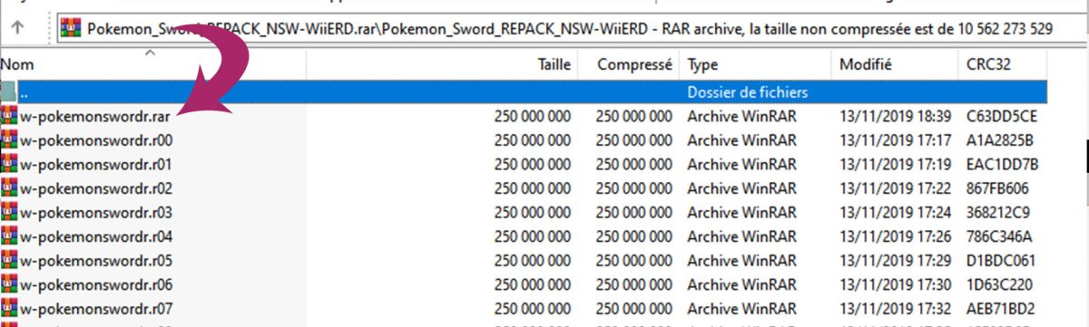Click "Dossier de fichiers" type cell
1089x327 pixels.
(748, 92)
